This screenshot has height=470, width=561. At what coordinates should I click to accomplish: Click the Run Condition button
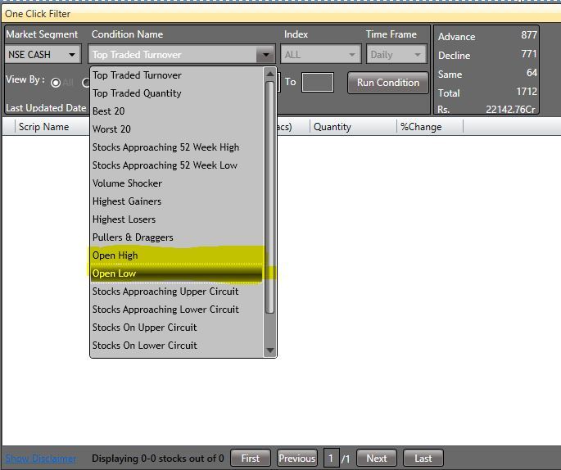(x=387, y=83)
